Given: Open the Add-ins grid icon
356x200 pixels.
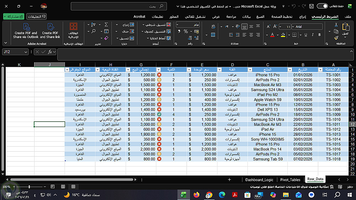Looking at the screenshot, I should (73, 26).
